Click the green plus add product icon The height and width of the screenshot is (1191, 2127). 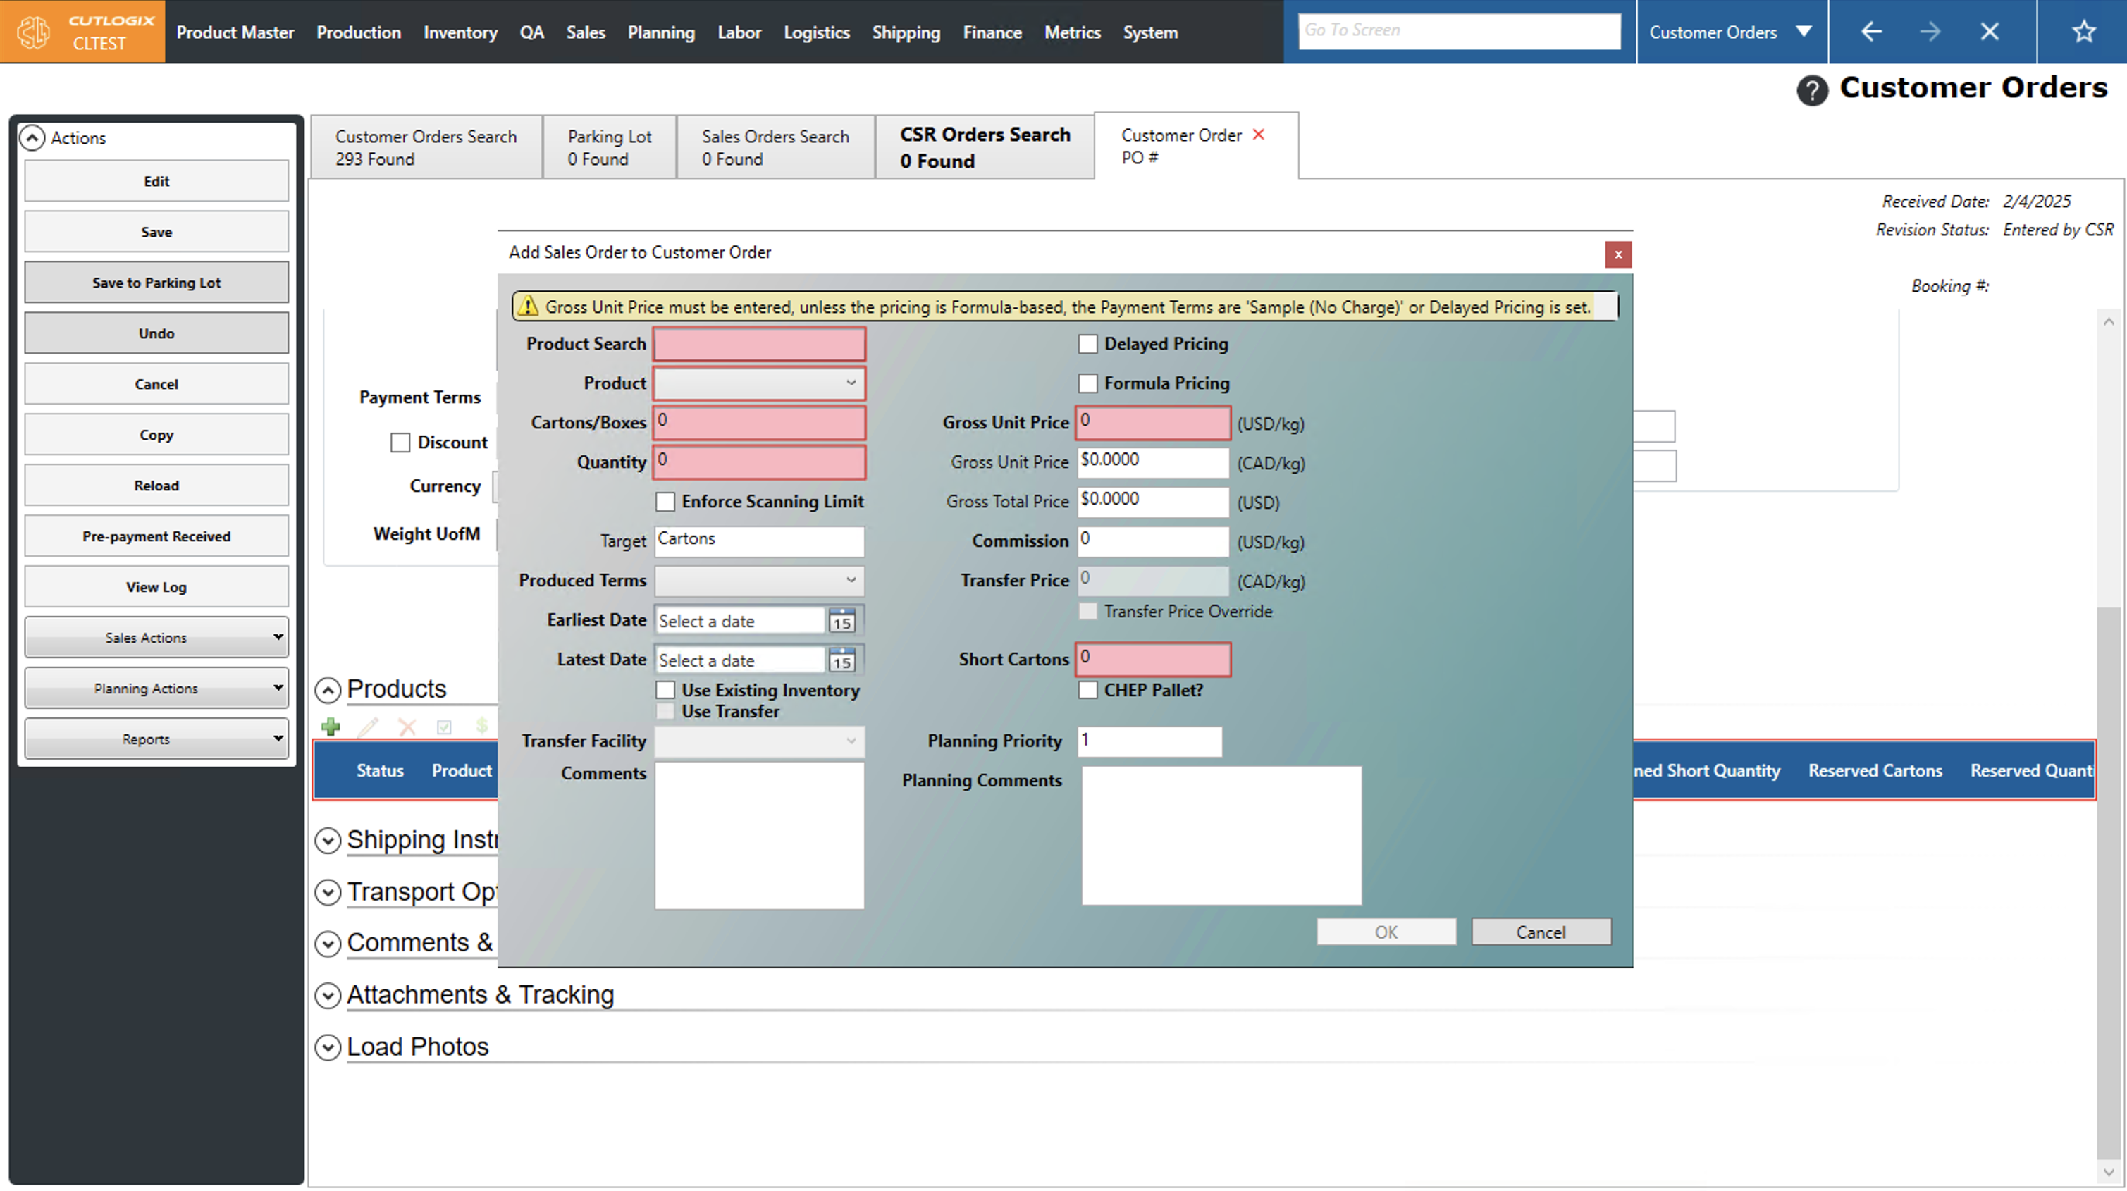[x=331, y=727]
